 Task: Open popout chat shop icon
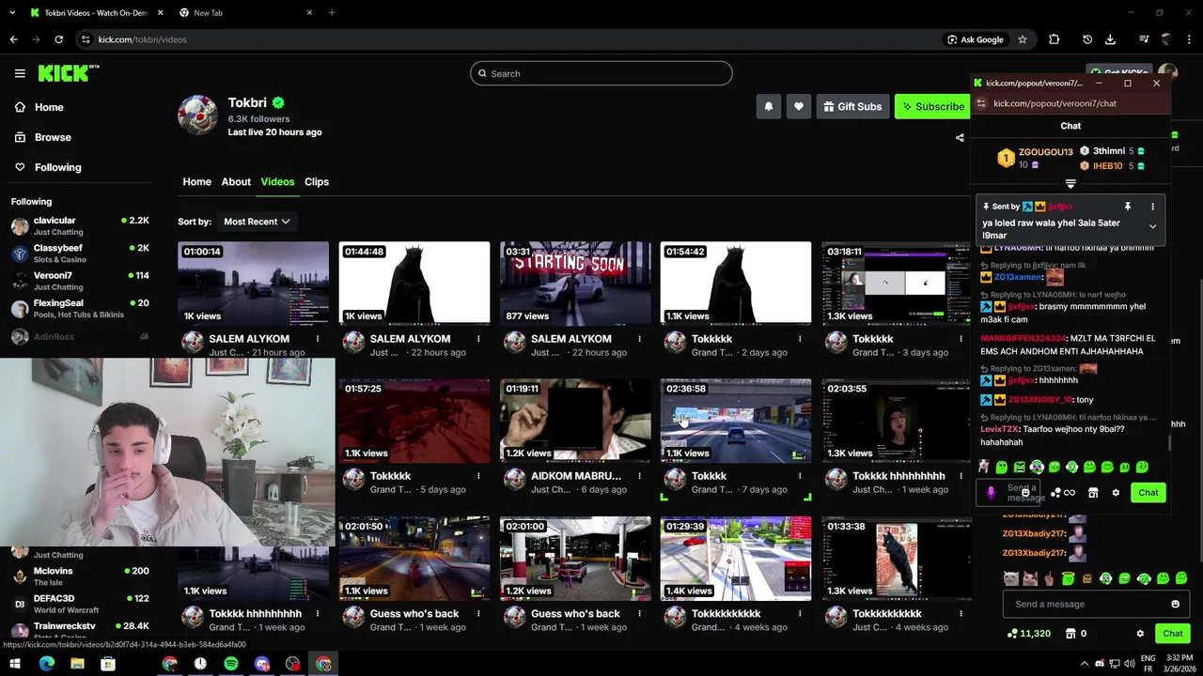tap(1093, 493)
